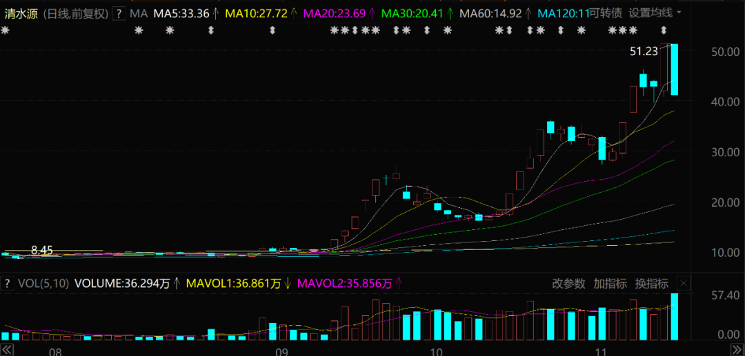
Task: Select the MA60:14.92 legend
Action: point(490,13)
